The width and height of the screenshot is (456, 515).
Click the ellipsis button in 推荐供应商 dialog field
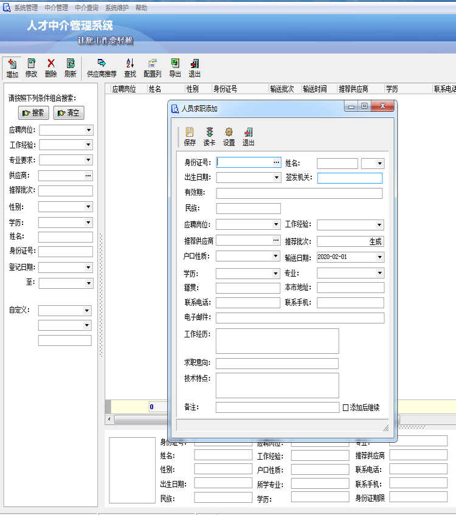(275, 240)
